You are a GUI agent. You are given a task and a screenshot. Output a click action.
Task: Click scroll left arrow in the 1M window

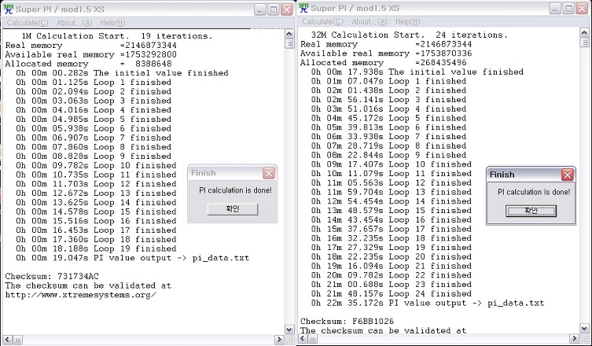8,339
